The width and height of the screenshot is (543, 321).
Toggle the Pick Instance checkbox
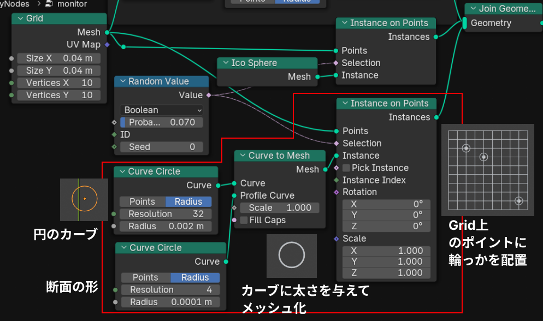[346, 168]
